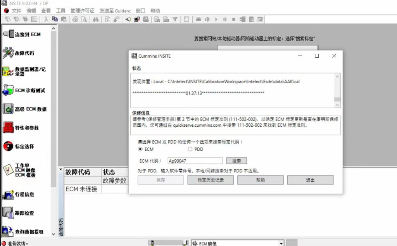The image size is (397, 246).
Task: Click the Paste toolbar icon
Action: coord(64,19)
